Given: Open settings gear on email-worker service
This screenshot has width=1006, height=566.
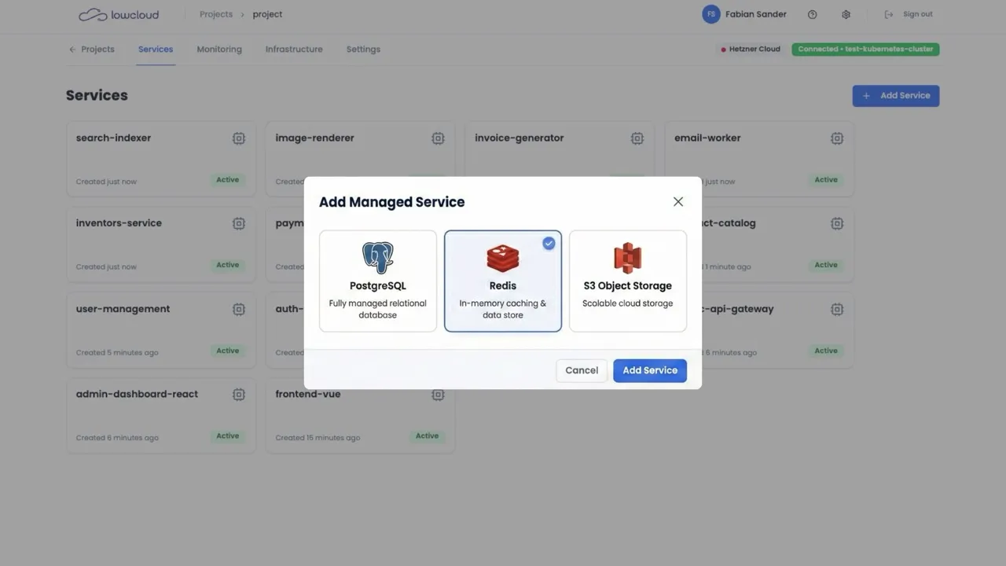Looking at the screenshot, I should (x=836, y=138).
